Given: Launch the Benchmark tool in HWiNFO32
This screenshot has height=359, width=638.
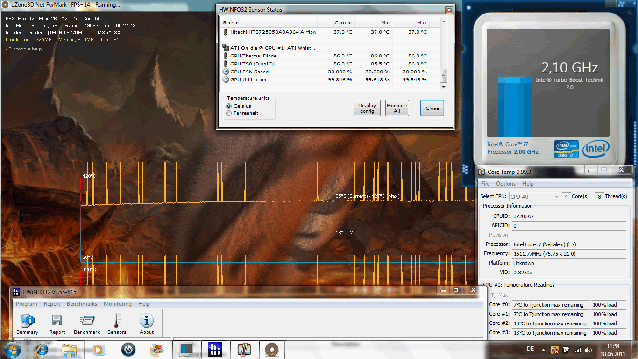Looking at the screenshot, I should click(87, 324).
